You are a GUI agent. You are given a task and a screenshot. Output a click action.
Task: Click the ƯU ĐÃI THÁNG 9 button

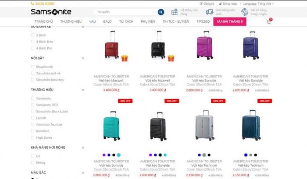click(230, 21)
